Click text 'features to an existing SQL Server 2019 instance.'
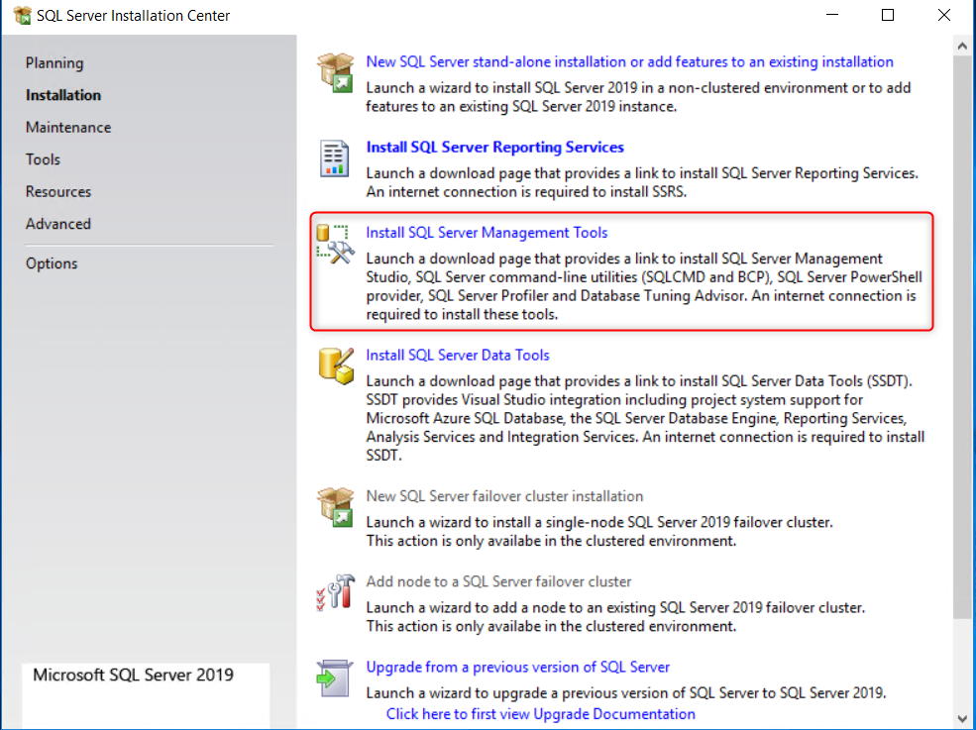 pos(521,106)
